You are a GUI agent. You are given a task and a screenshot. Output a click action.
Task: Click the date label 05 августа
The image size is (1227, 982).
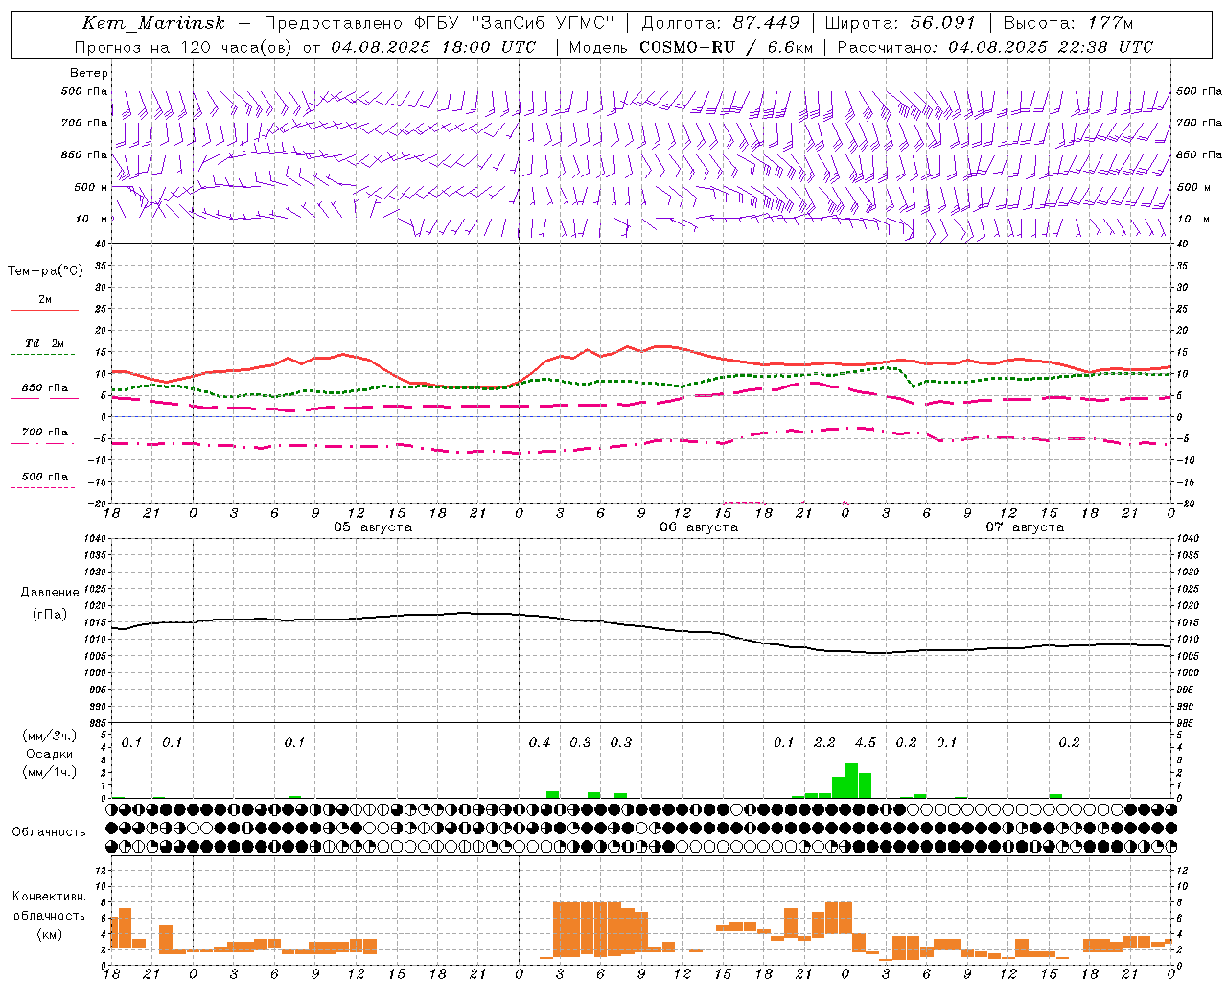(x=373, y=527)
